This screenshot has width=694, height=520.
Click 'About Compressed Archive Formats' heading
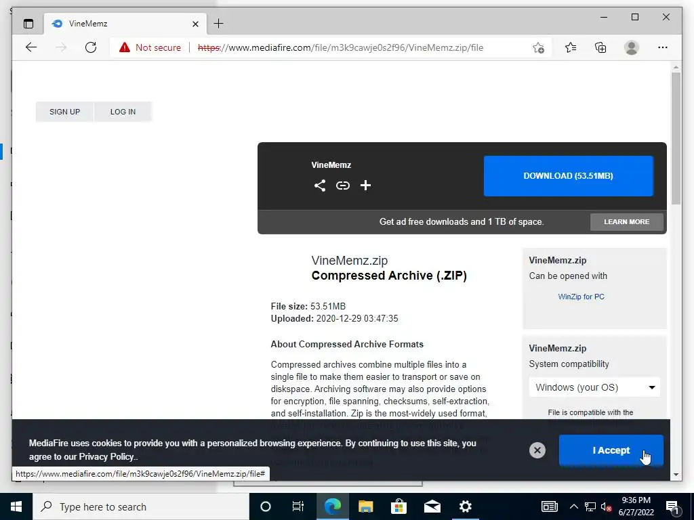tap(347, 345)
